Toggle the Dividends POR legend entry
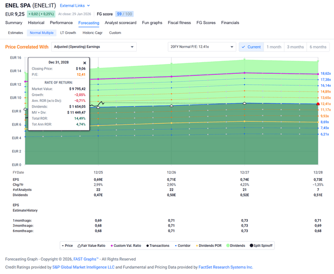Image resolution: width=334 pixels, height=274 pixels. point(209,246)
